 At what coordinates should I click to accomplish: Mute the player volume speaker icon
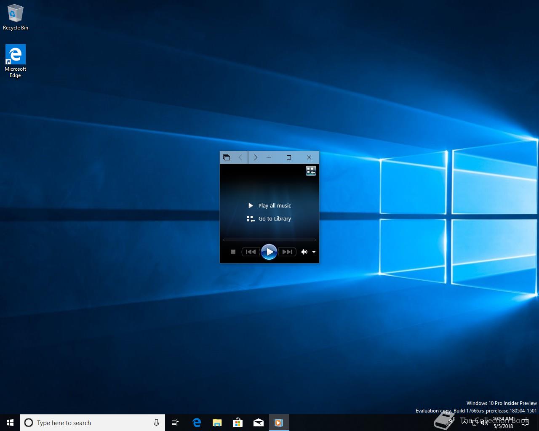point(304,252)
